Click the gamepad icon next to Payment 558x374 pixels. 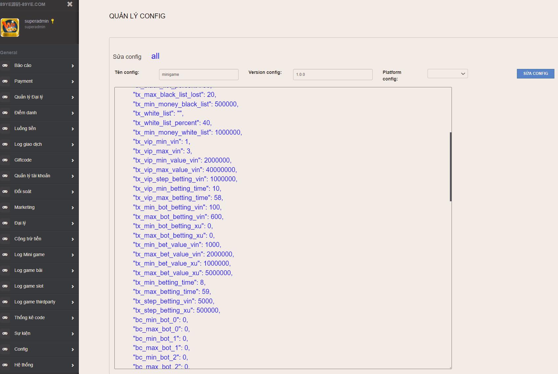click(5, 81)
